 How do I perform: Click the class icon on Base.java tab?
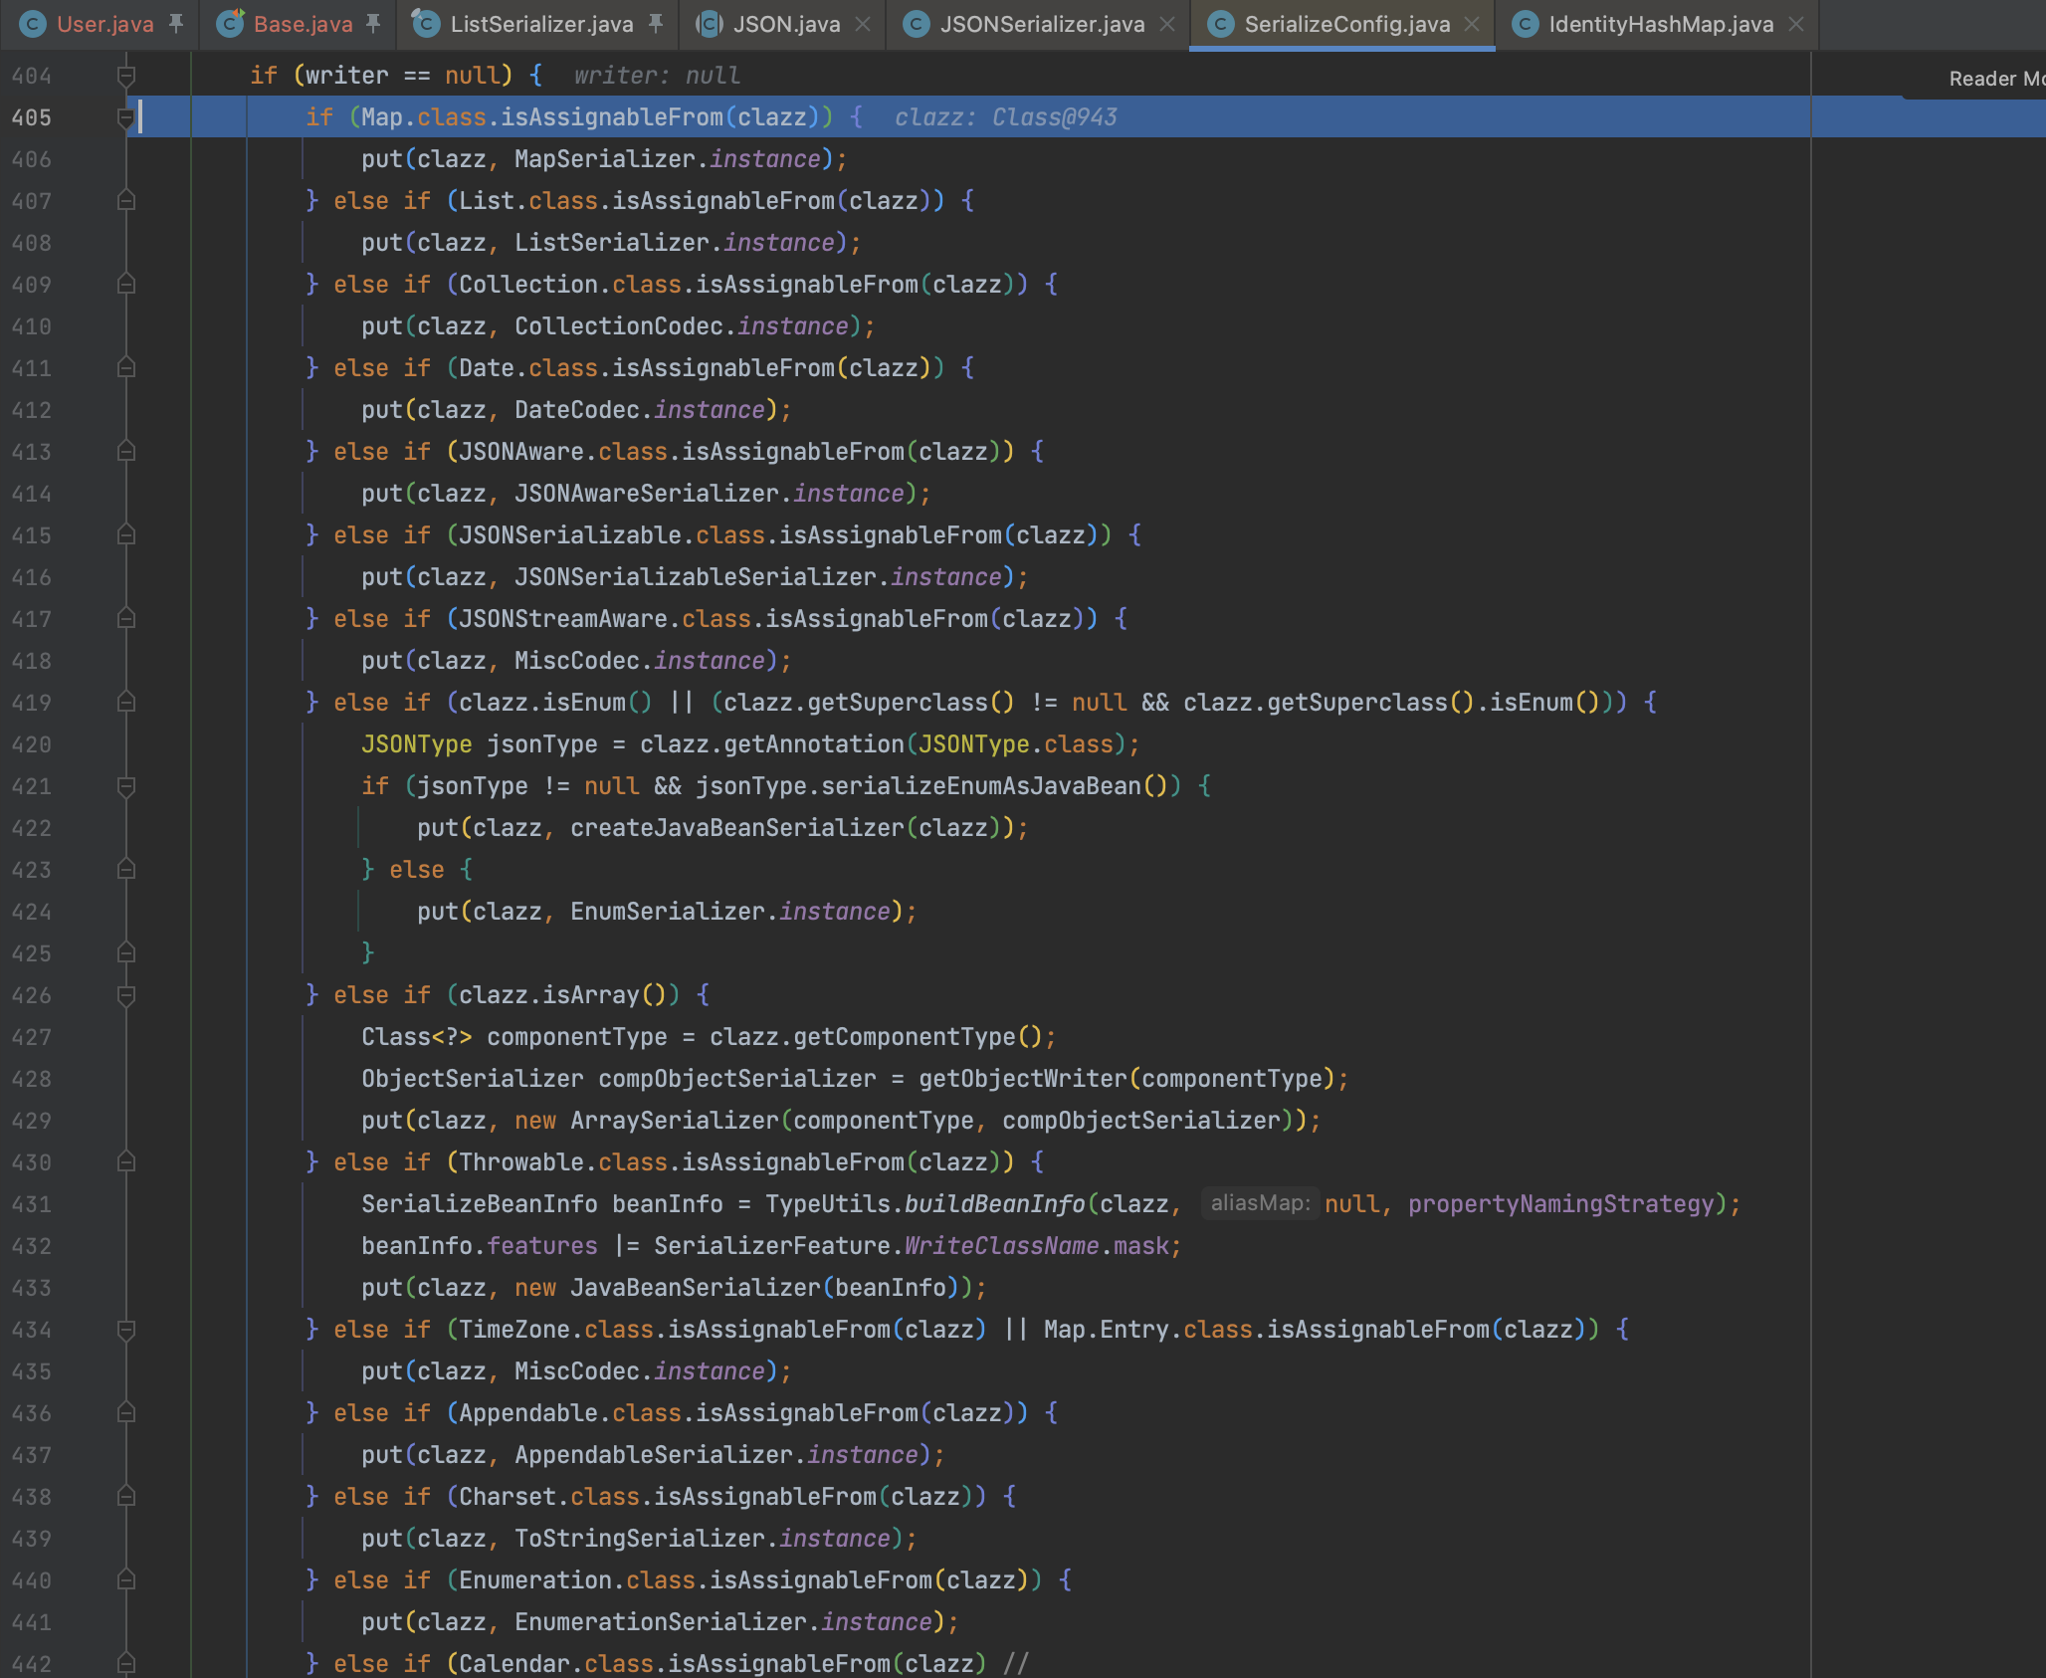[x=230, y=24]
